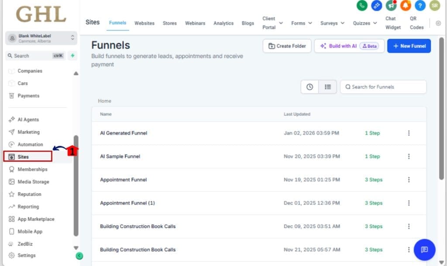Image resolution: width=447 pixels, height=266 pixels.
Task: Switch to list view using the list icon
Action: point(327,87)
